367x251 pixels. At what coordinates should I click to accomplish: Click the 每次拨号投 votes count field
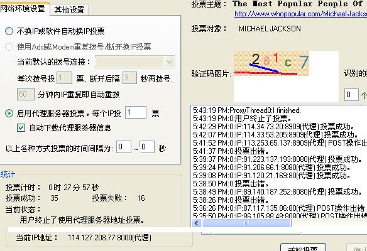point(64,78)
